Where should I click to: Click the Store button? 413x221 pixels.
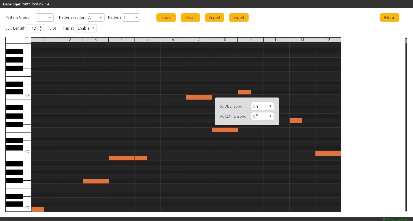166,17
